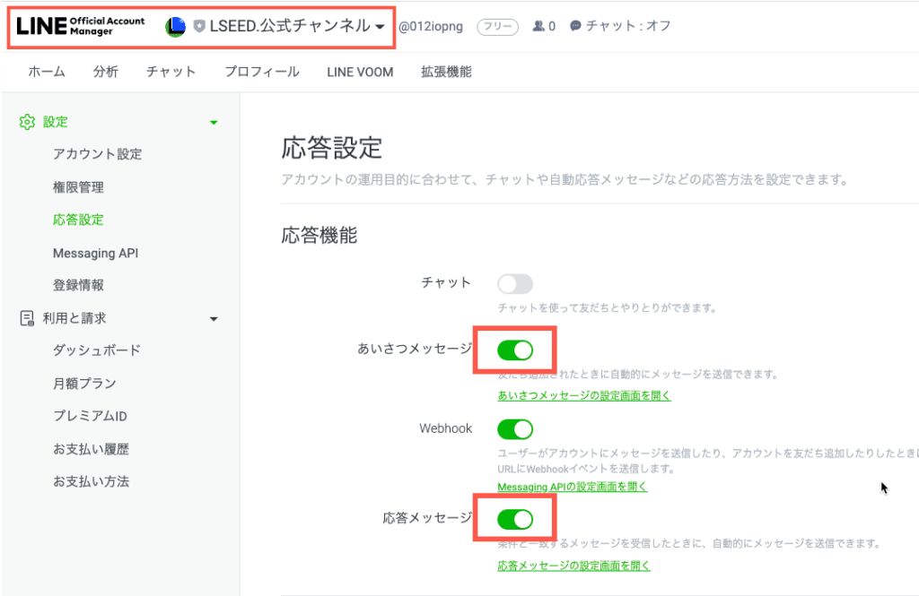Open the あいさつメッセージの設定画面を開く link
The width and height of the screenshot is (919, 596).
[584, 395]
